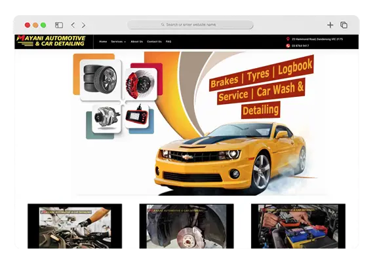Click the green fullscreen window dot
377x265 pixels.
[x=43, y=25]
